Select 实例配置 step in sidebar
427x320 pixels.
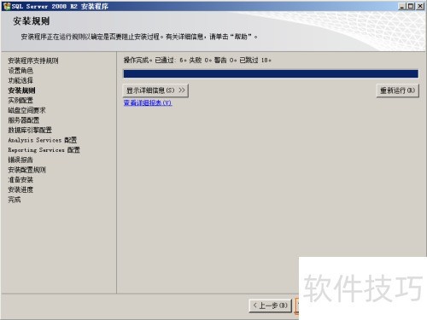coord(20,100)
